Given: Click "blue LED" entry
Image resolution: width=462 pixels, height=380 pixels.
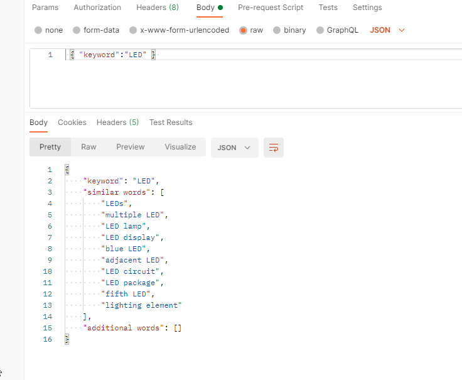Looking at the screenshot, I should click(124, 249).
